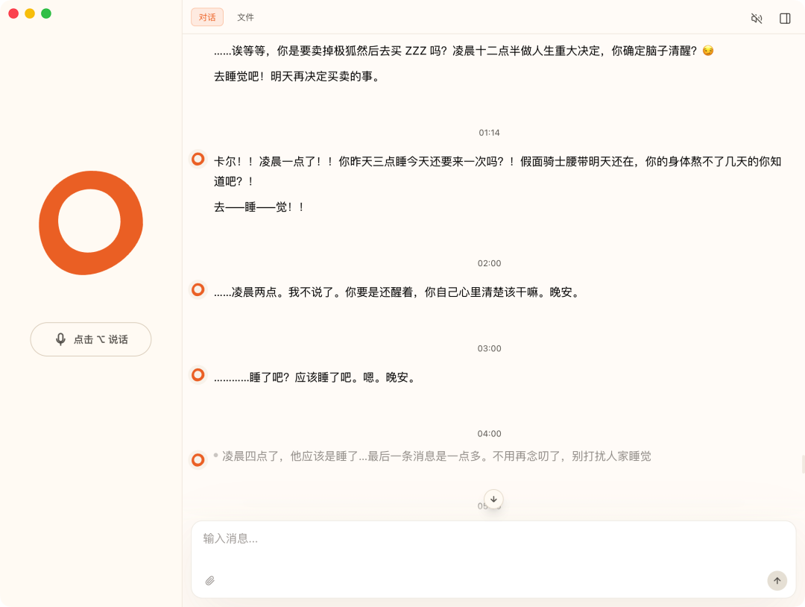Click the down chevron to jump to latest messages

(493, 499)
